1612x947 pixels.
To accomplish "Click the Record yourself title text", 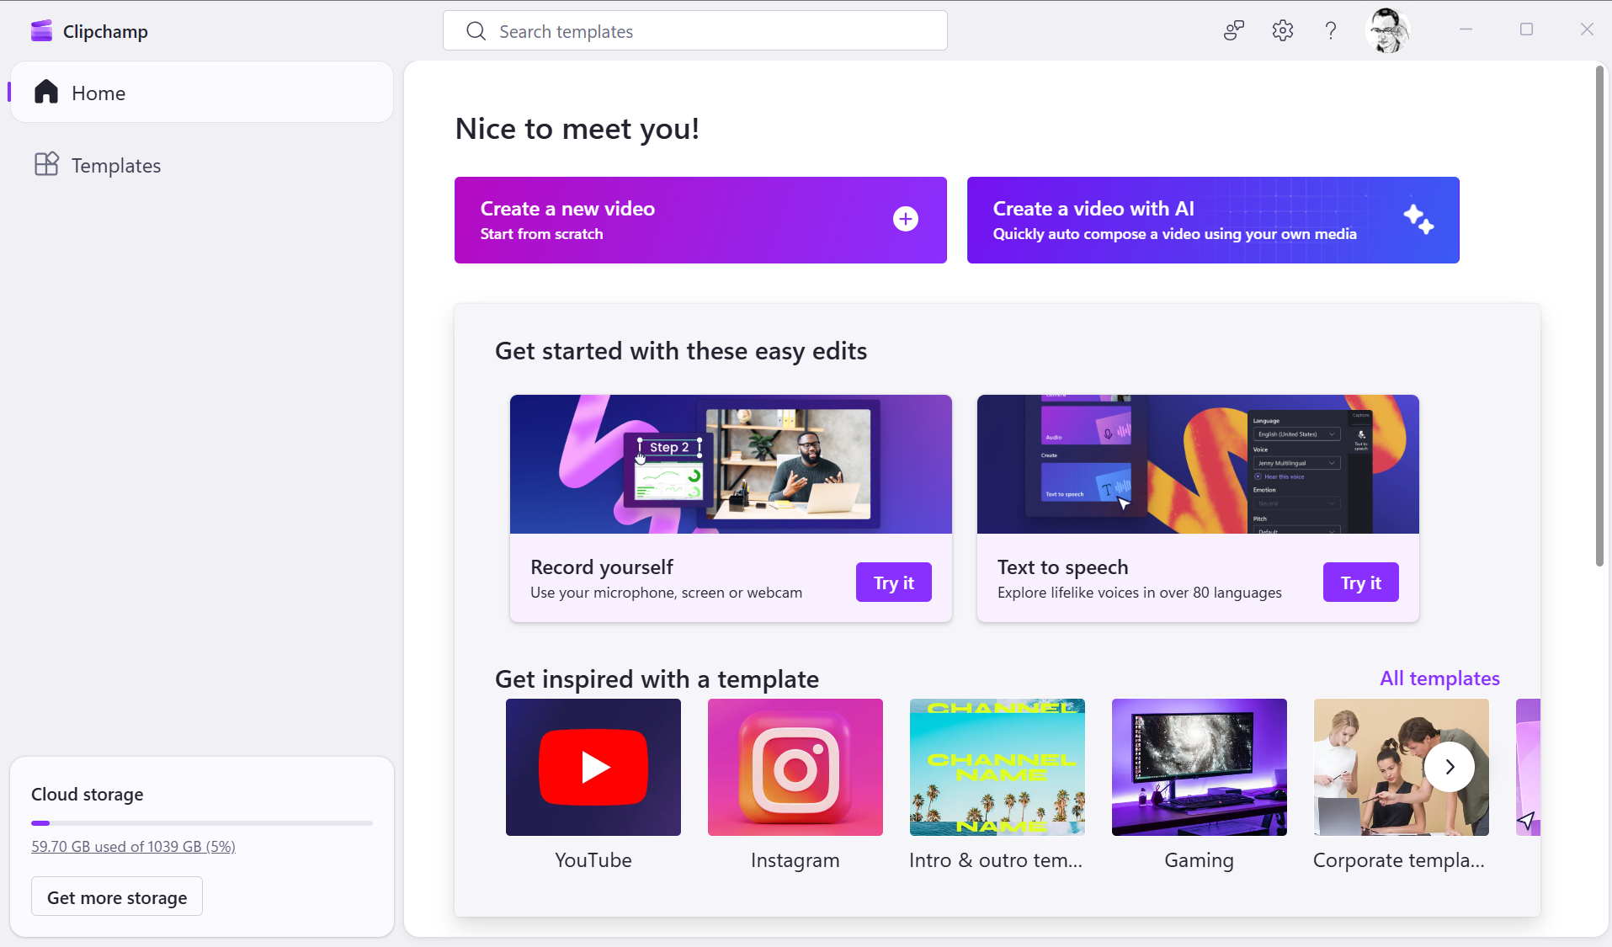I will pyautogui.click(x=602, y=567).
